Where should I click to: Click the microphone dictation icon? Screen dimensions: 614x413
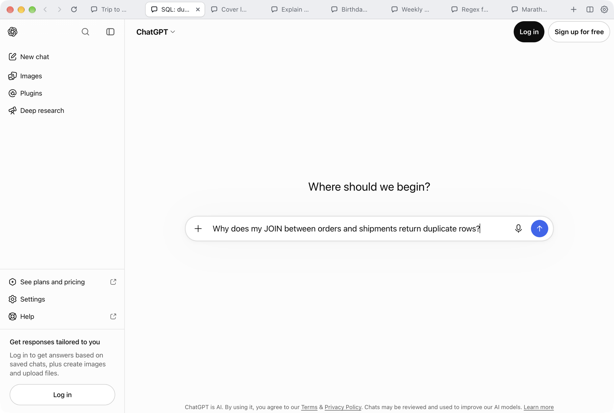click(518, 229)
